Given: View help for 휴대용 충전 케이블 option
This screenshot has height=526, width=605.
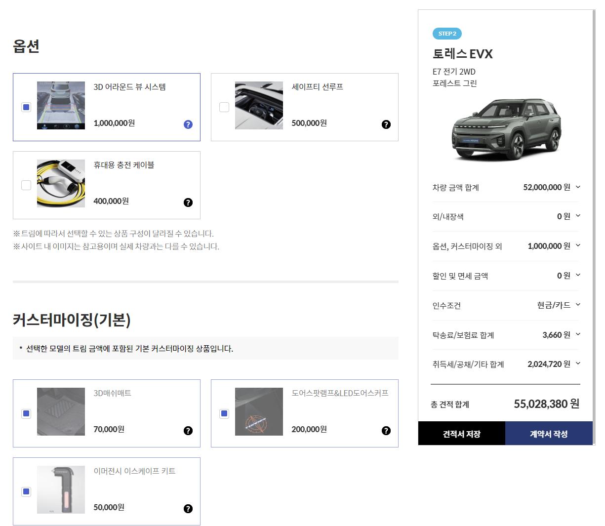Looking at the screenshot, I should [x=188, y=202].
